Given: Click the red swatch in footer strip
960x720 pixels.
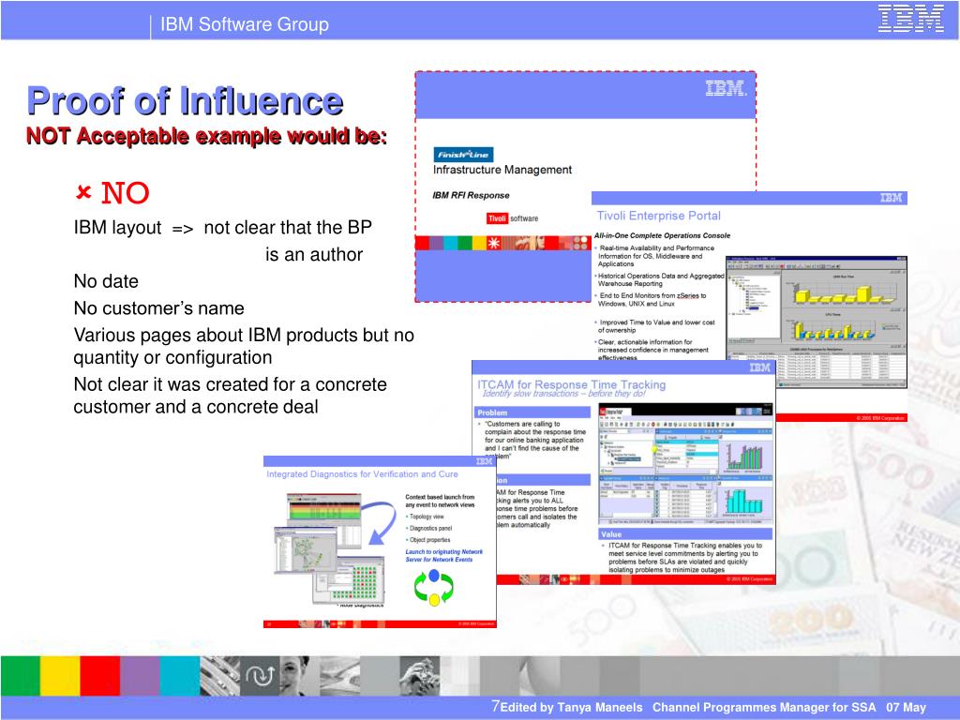Looking at the screenshot, I should (99, 676).
